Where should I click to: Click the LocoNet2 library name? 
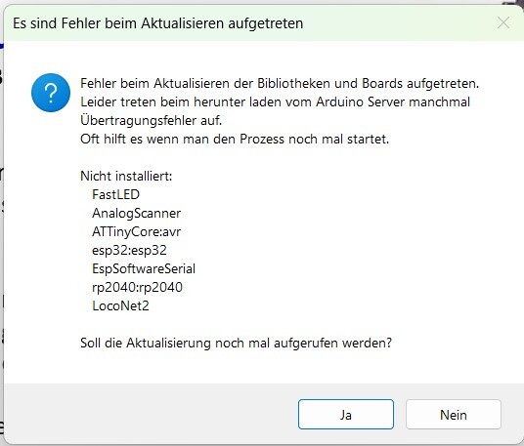[120, 305]
